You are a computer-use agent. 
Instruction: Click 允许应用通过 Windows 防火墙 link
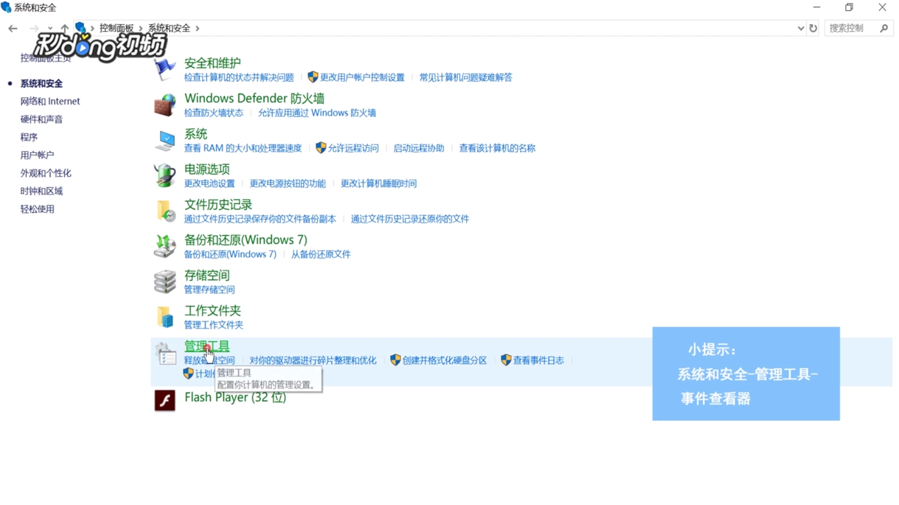click(x=317, y=113)
